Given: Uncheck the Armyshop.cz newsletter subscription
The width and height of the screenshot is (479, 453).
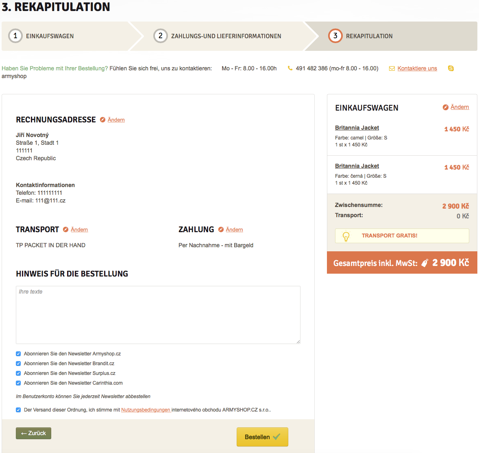Looking at the screenshot, I should point(18,354).
